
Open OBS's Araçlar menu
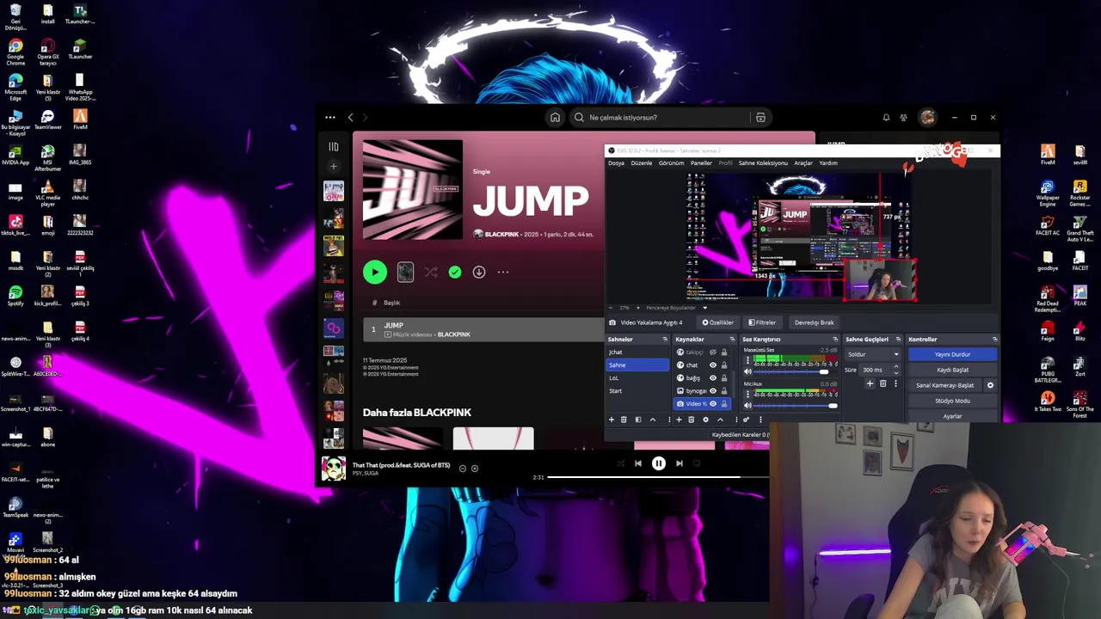[803, 163]
